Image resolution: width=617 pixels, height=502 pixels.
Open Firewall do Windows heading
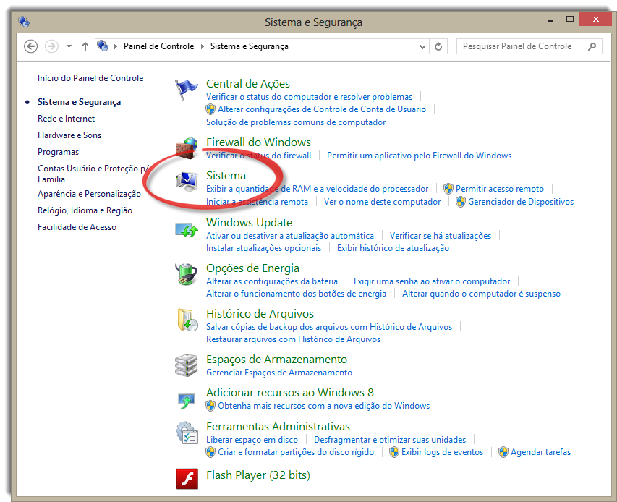[x=258, y=142]
